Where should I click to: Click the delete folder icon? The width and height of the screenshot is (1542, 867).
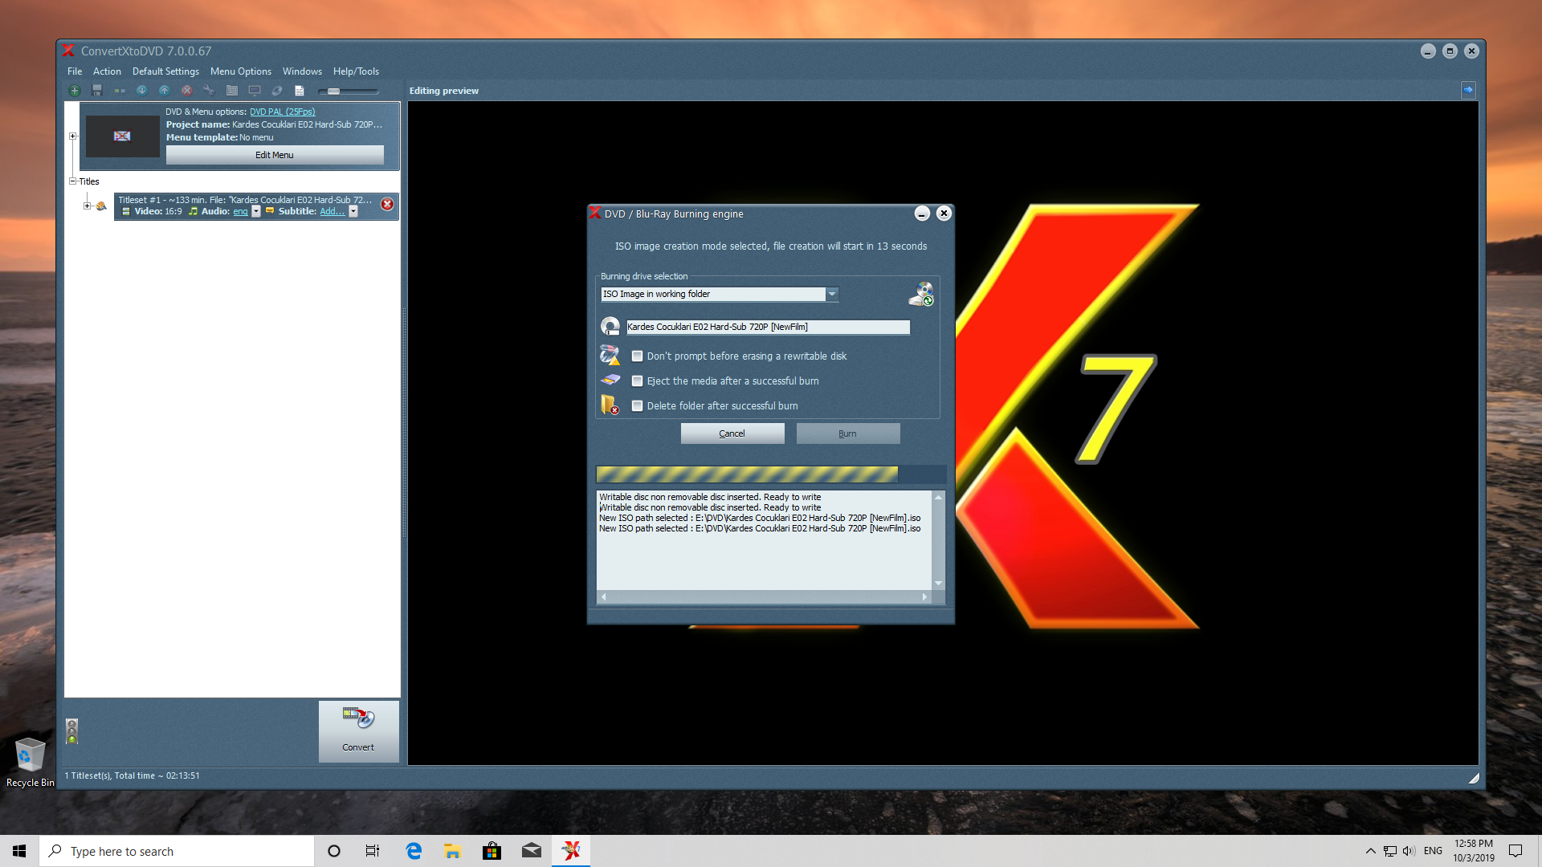click(610, 405)
